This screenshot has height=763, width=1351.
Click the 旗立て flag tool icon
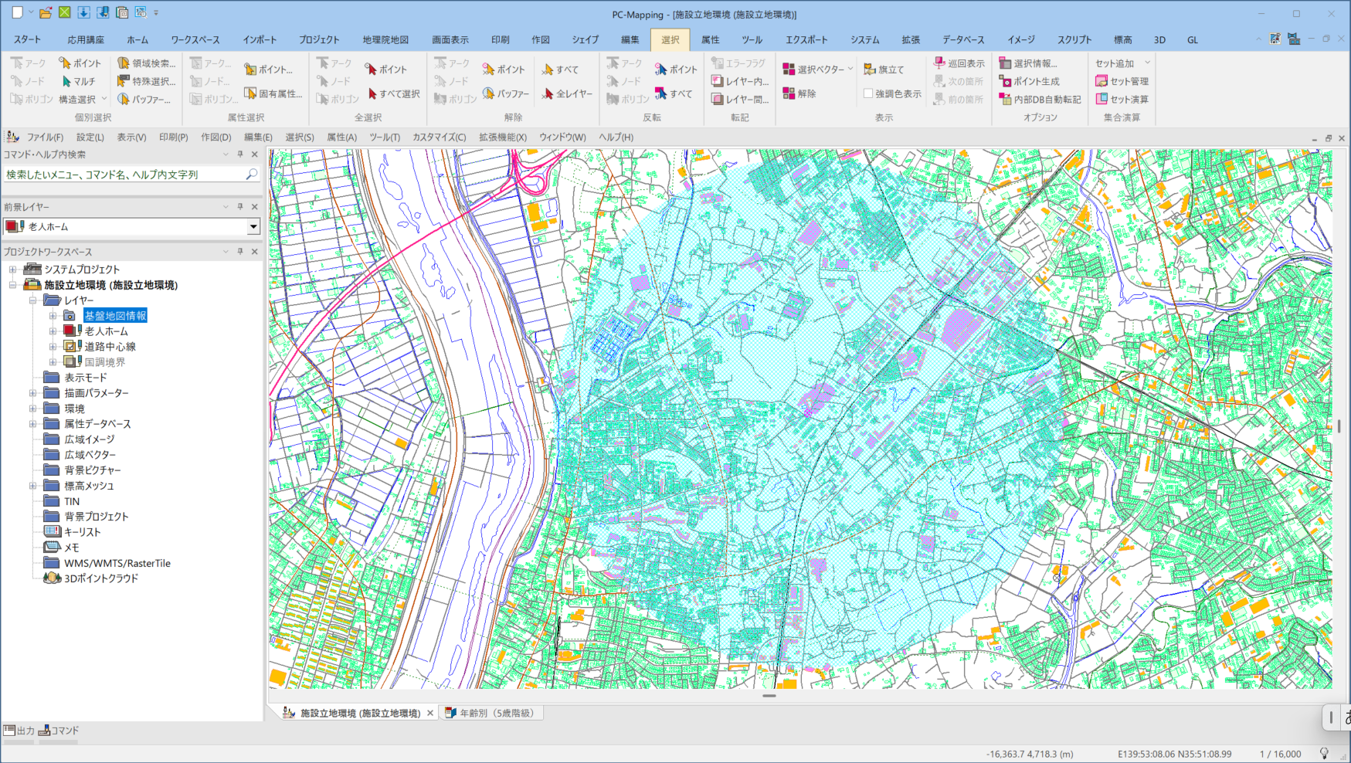click(x=870, y=70)
